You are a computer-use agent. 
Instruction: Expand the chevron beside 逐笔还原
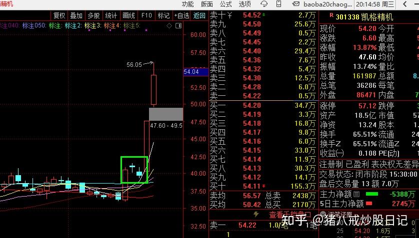[323, 214]
